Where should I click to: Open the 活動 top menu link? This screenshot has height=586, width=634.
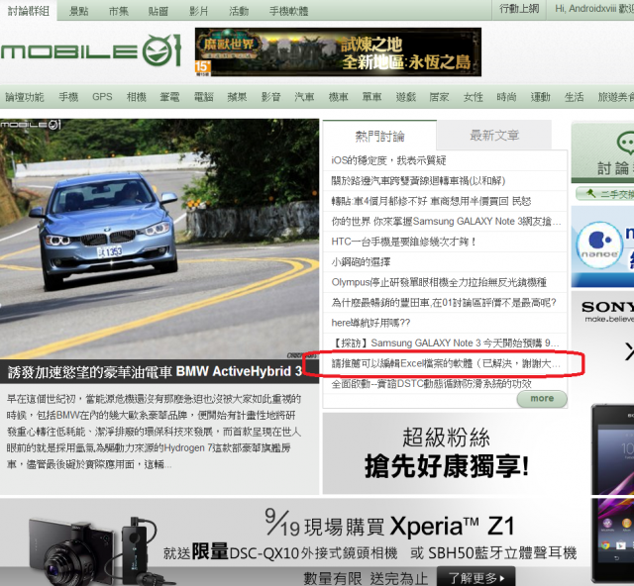(x=239, y=11)
